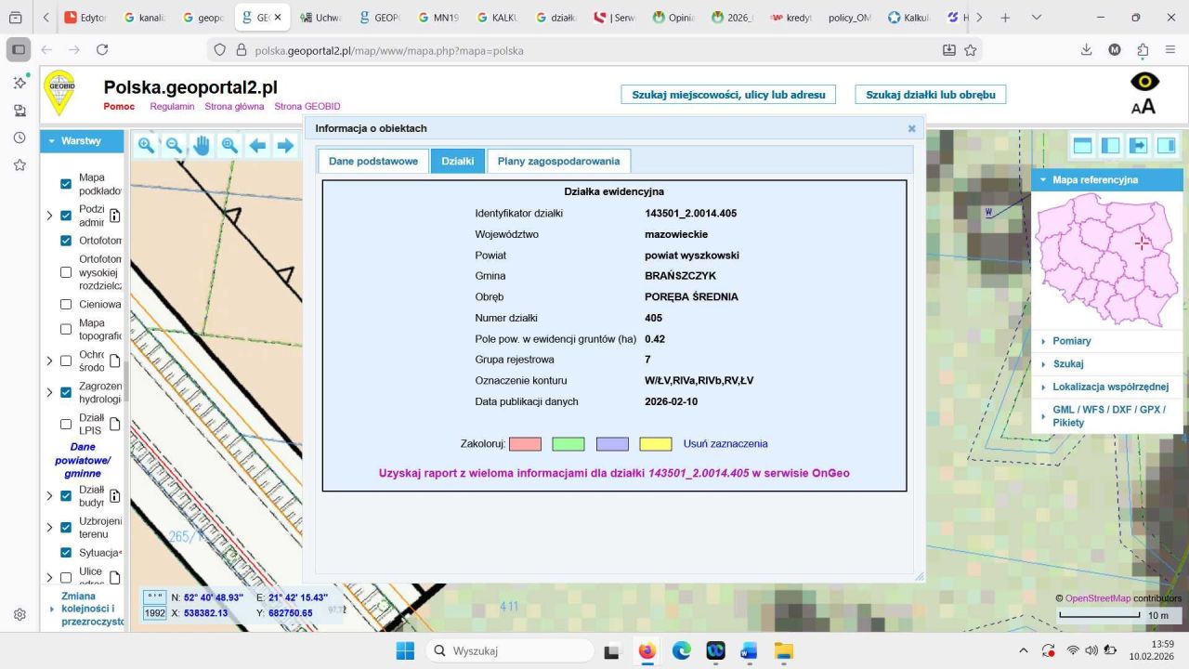The width and height of the screenshot is (1189, 669).
Task: Open OnGeo report link for the parcel
Action: pos(614,473)
